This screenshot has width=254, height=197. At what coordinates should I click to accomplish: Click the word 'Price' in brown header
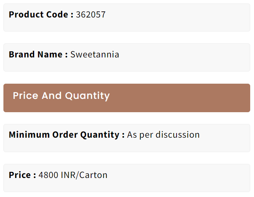25,95
